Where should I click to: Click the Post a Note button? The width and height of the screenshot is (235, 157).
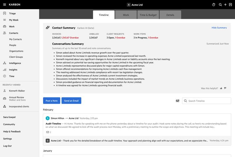pos(52,101)
